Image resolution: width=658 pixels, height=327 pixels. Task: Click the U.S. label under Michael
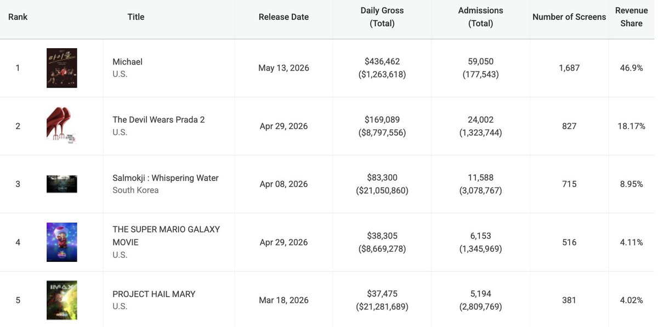point(120,74)
